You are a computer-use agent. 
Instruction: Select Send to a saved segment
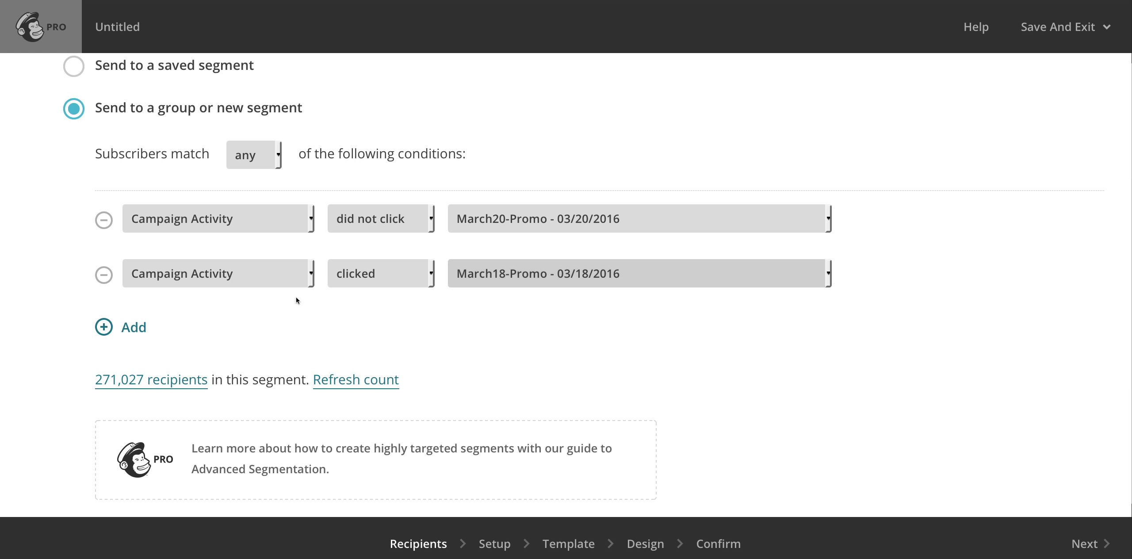click(x=74, y=66)
